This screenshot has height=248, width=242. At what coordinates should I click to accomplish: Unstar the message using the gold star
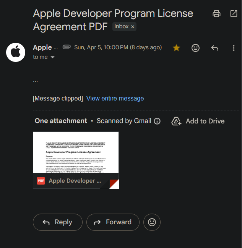click(176, 48)
